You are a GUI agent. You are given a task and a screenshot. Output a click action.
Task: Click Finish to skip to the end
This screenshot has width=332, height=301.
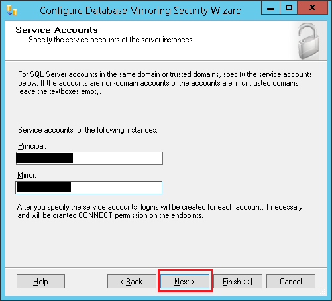(x=238, y=282)
